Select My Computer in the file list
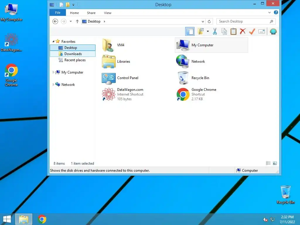The width and height of the screenshot is (300, 225). coord(212,45)
